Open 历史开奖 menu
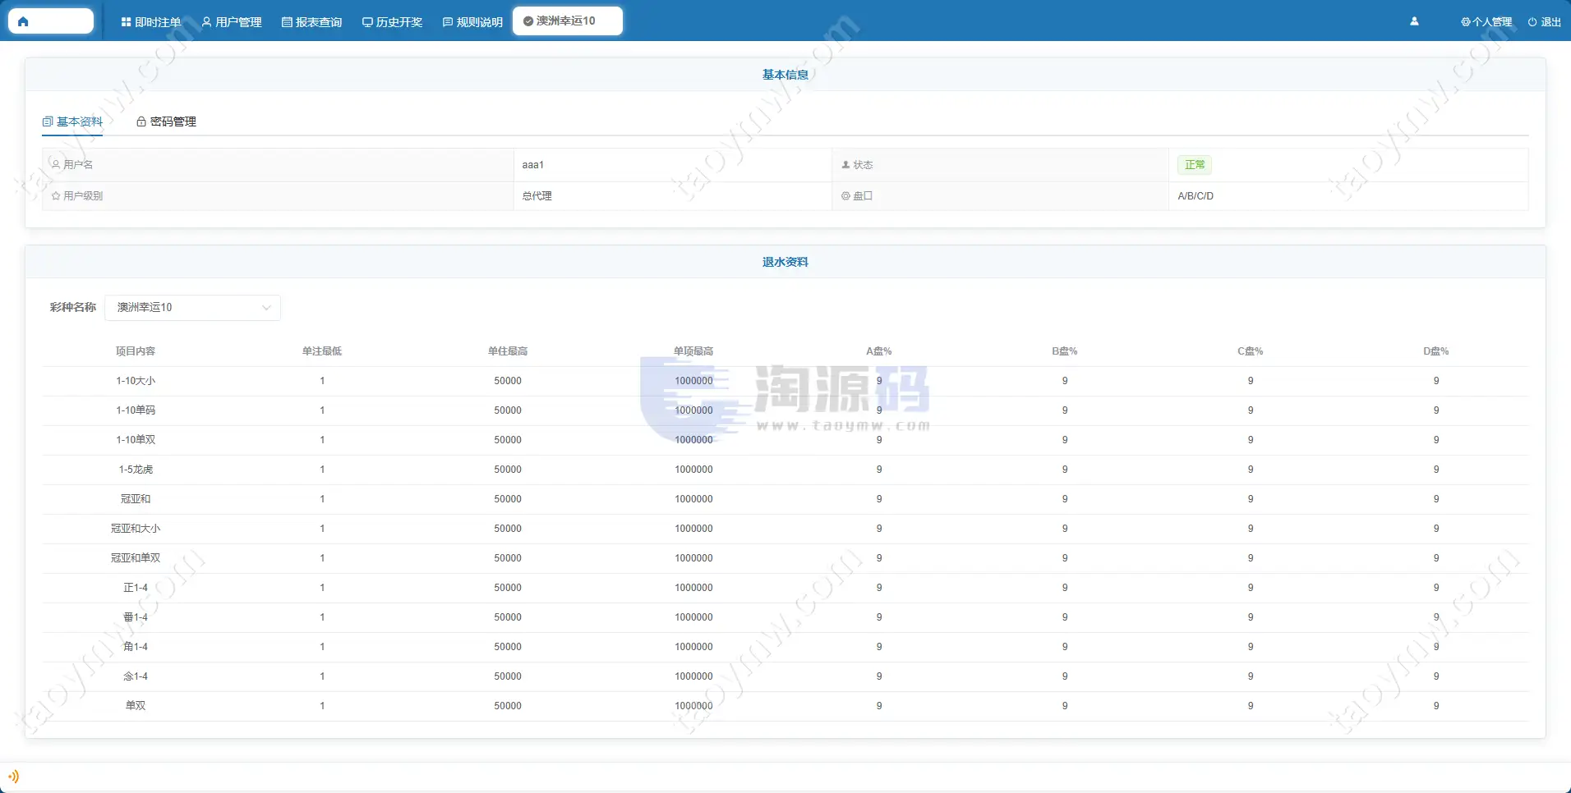The image size is (1571, 793). click(x=392, y=22)
